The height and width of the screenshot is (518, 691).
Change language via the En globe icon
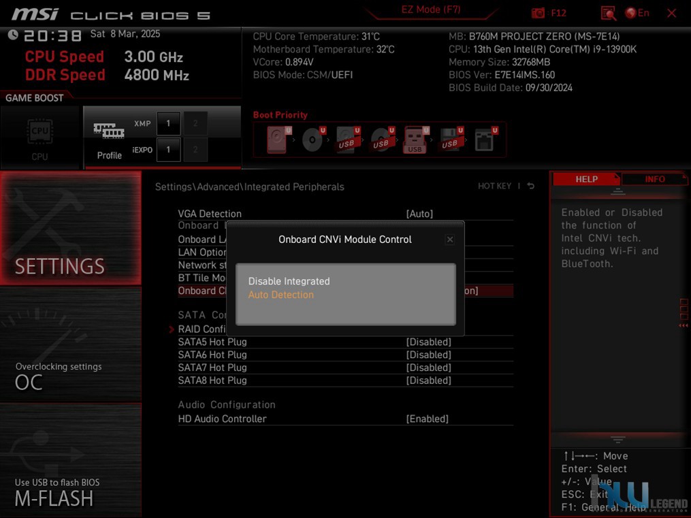coord(637,13)
